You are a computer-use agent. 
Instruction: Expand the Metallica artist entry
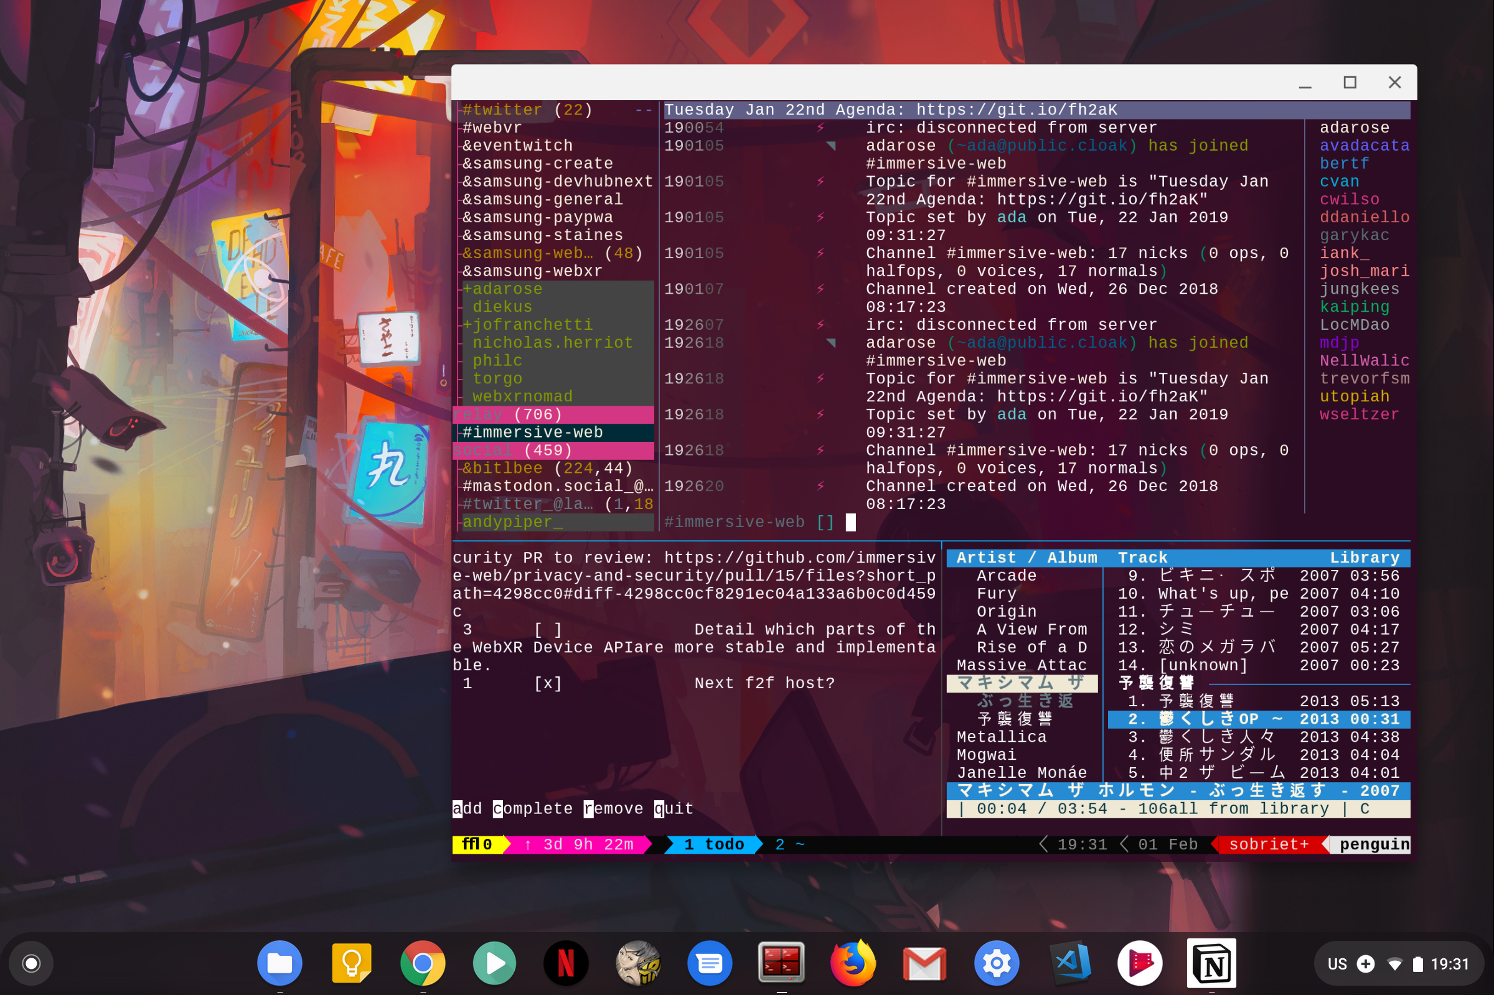1002,736
